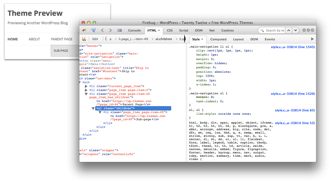Open style source link line 55

pyautogui.click(x=295, y=123)
